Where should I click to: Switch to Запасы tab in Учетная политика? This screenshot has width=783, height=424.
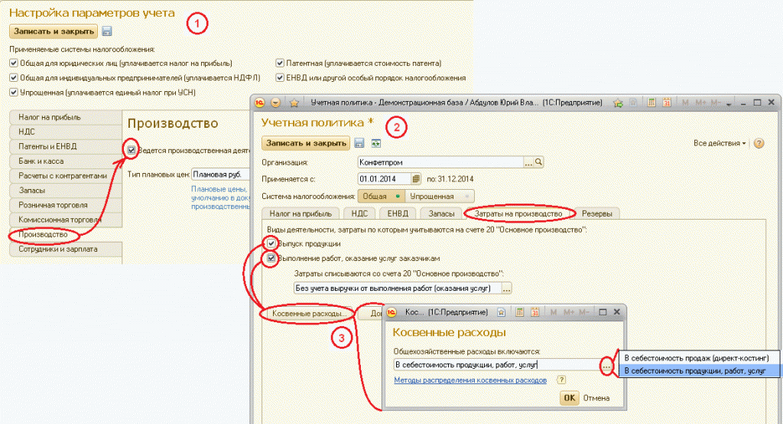441,214
